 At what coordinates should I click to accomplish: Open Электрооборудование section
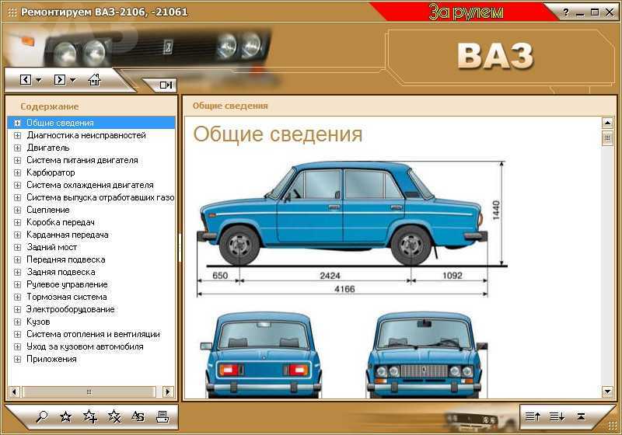[x=70, y=309]
